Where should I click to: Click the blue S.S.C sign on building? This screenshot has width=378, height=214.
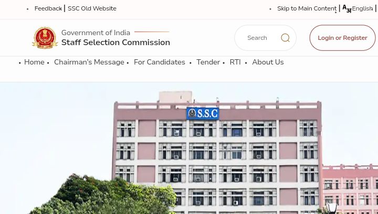(x=203, y=113)
